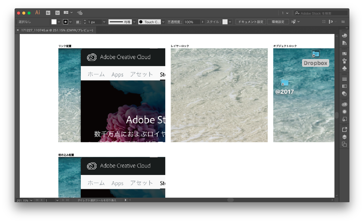
Task: Open the artboard number dropdown
Action: tap(57, 200)
